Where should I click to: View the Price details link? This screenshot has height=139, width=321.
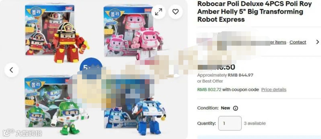(274, 89)
